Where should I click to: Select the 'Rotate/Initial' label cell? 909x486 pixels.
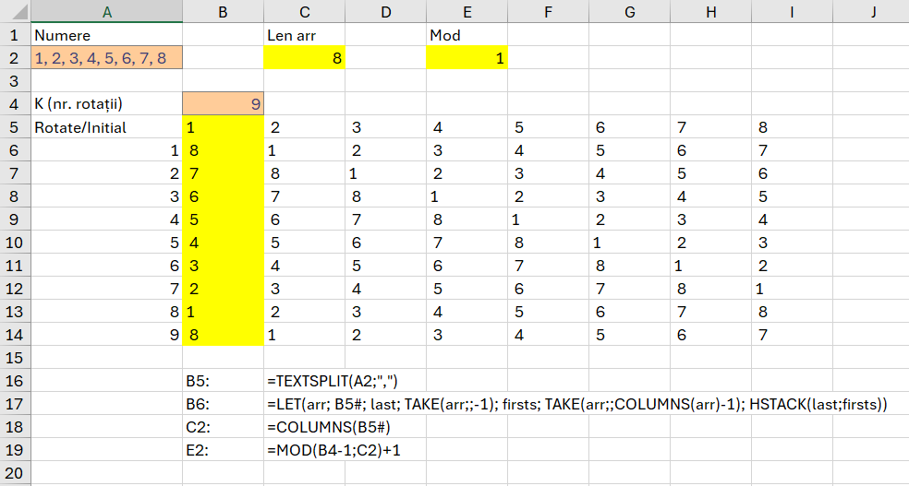(x=106, y=127)
